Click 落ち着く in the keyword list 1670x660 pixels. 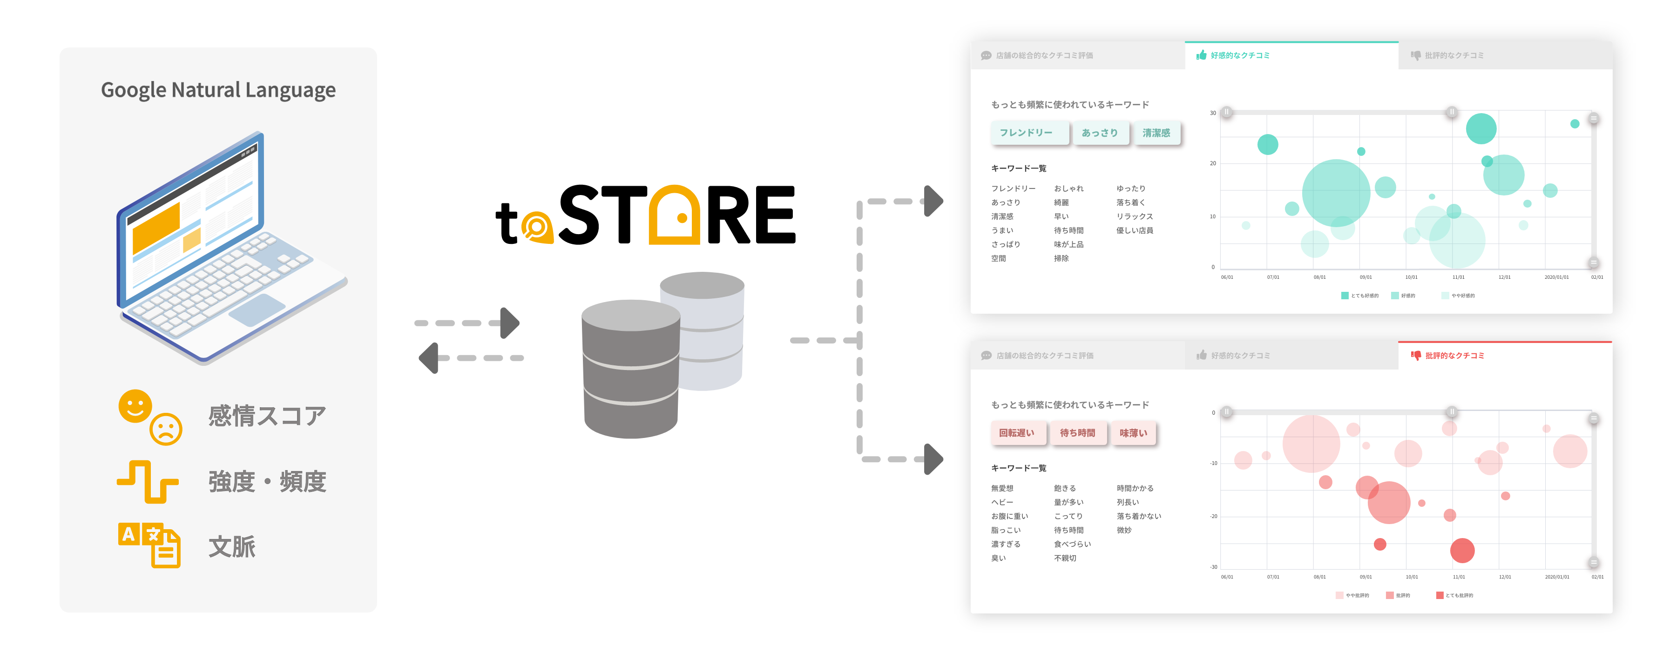(1130, 203)
